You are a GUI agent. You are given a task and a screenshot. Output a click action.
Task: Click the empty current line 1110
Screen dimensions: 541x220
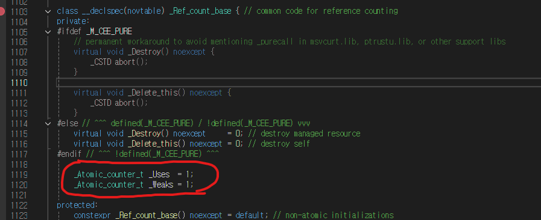click(x=299, y=83)
